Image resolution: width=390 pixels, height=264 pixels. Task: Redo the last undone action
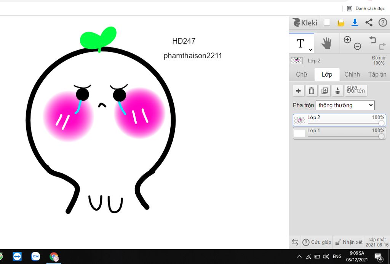(x=382, y=46)
